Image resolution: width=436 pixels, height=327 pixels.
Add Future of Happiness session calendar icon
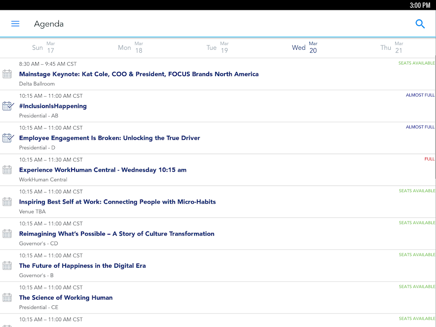click(7, 266)
